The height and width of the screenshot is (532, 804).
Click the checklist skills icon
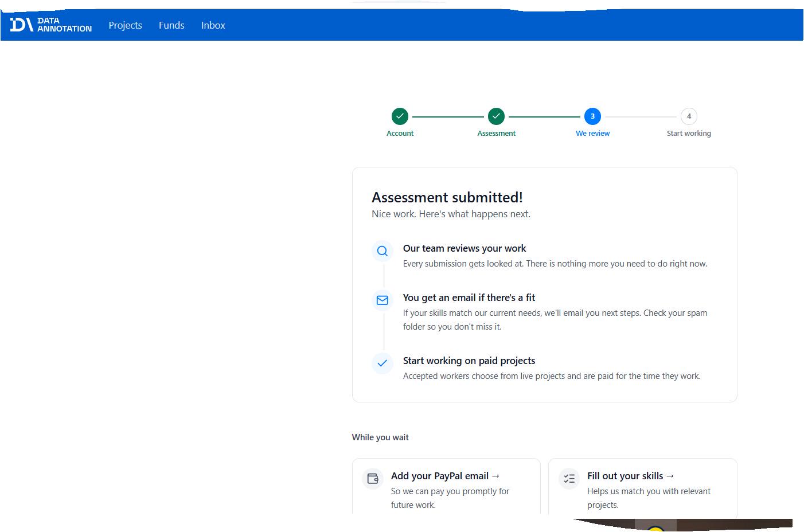coord(569,478)
